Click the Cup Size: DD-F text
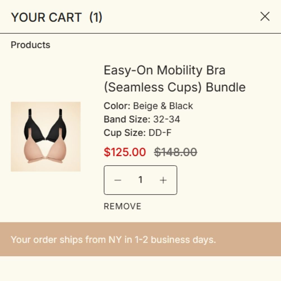Image resolution: width=281 pixels, height=281 pixels. (x=137, y=133)
